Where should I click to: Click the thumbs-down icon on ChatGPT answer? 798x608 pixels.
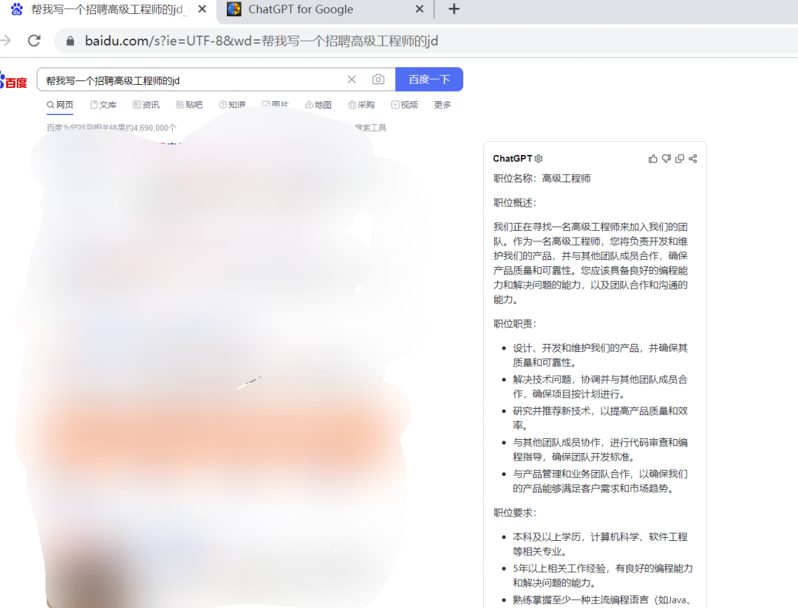point(666,158)
